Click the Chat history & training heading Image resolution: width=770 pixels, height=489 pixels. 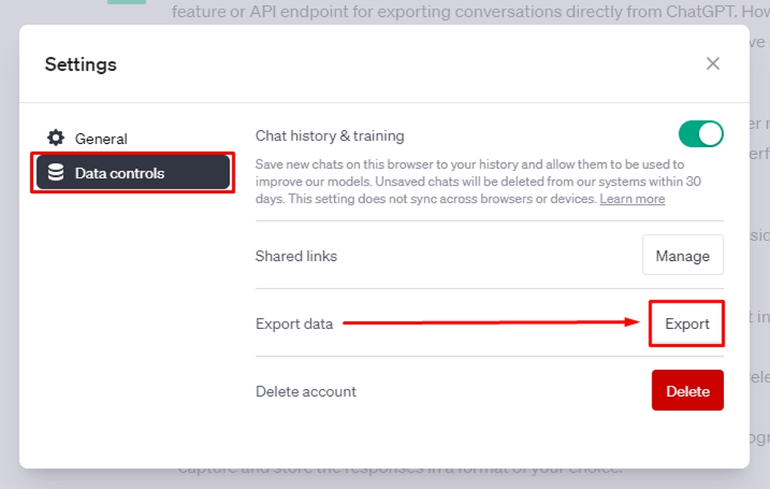[330, 136]
